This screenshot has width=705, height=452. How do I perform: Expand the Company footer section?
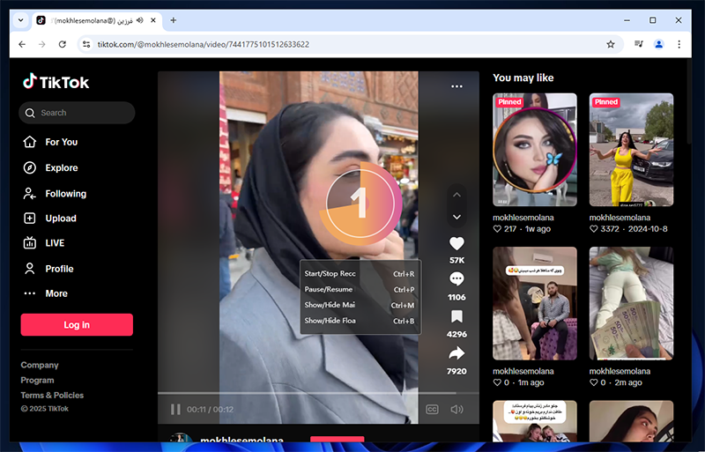(x=40, y=365)
